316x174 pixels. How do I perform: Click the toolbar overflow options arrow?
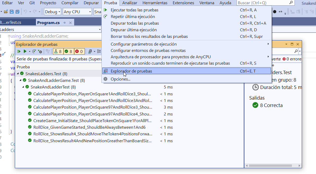pos(285,14)
